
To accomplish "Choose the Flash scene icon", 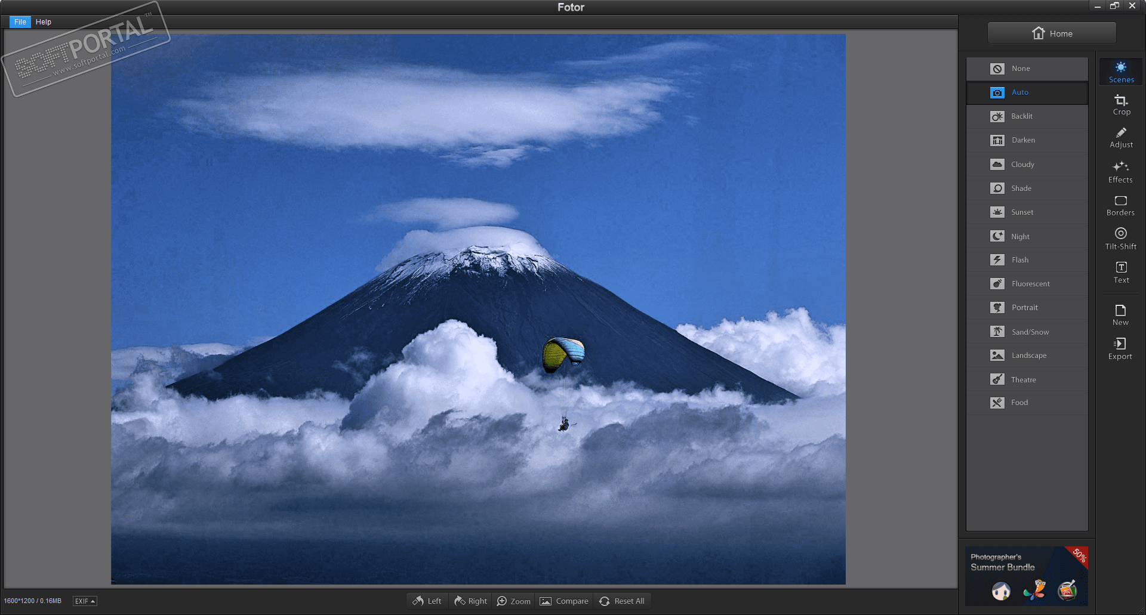I will coord(997,260).
